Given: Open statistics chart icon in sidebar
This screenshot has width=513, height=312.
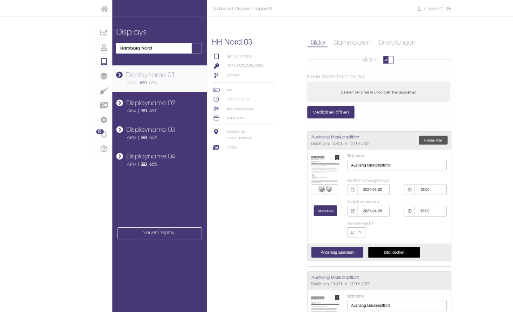Looking at the screenshot, I should coord(104,32).
